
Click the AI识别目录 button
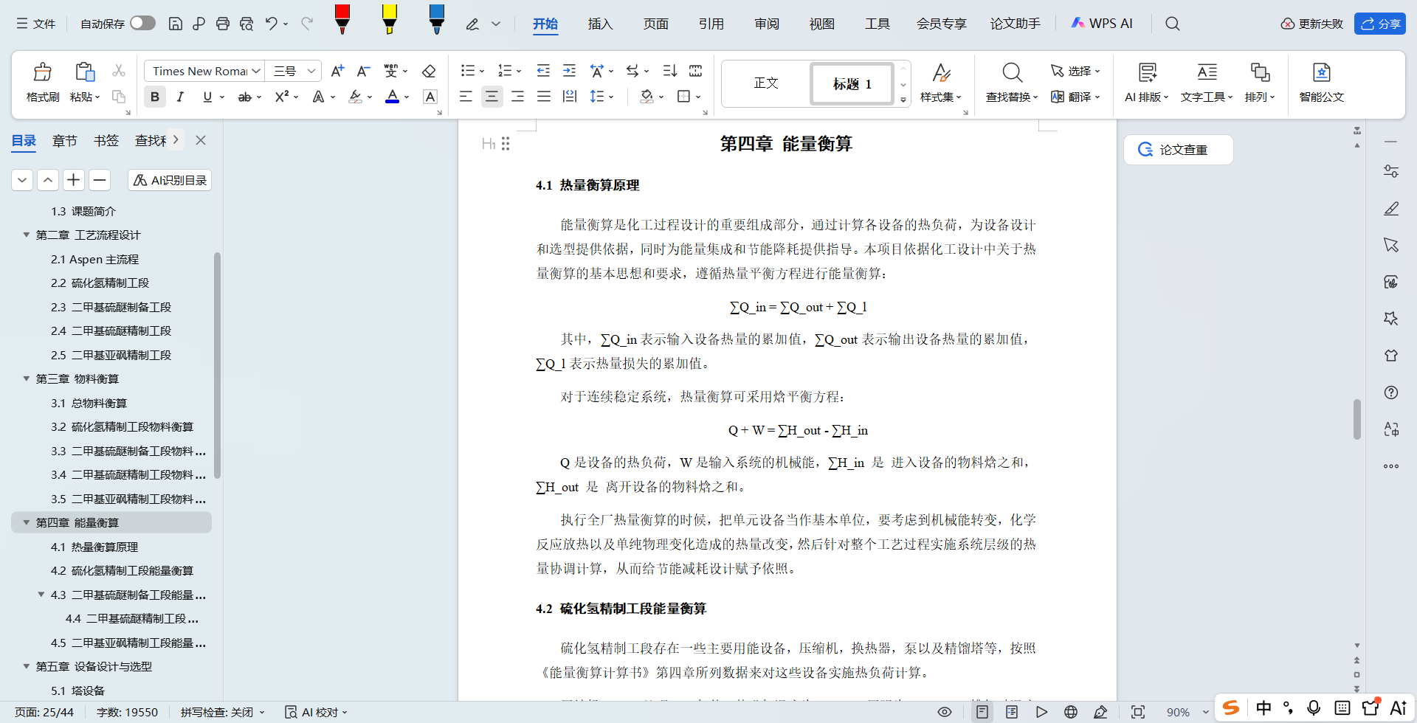click(x=170, y=180)
